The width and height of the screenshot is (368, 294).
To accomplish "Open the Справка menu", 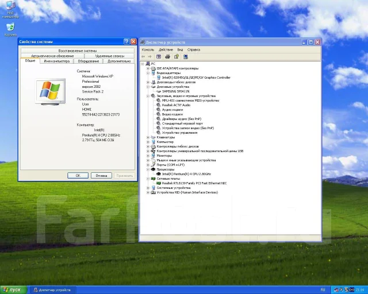I will click(194, 50).
